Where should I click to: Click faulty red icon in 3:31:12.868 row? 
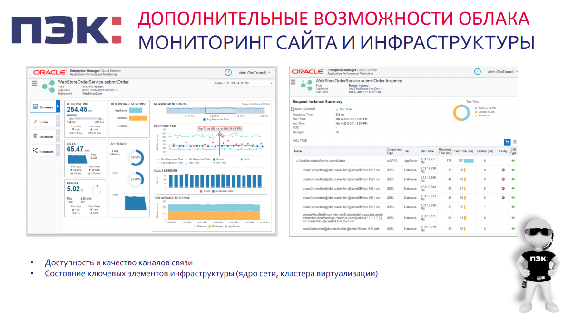click(x=503, y=179)
